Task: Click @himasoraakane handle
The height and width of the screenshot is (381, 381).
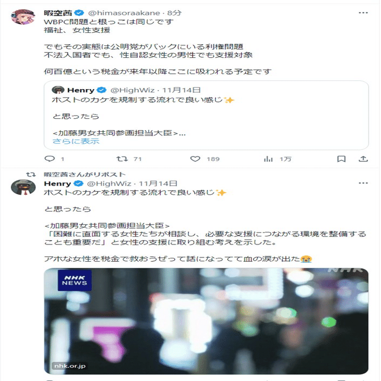Action: tap(124, 13)
